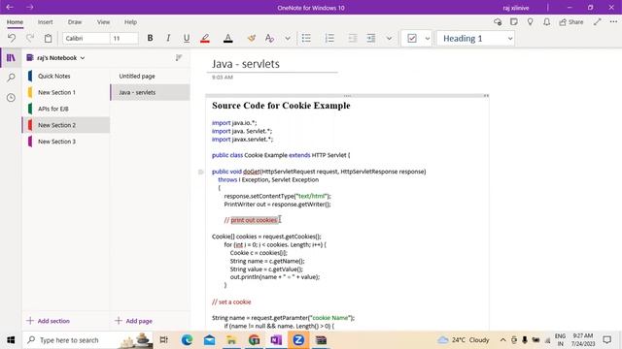Click the forward navigation arrow
Viewport: 622px width, 349px height.
point(30,7)
